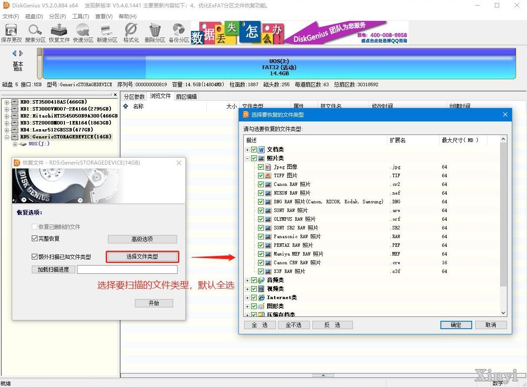Uncheck the 文档类 category checkbox
The height and width of the screenshot is (387, 527).
[x=254, y=149]
